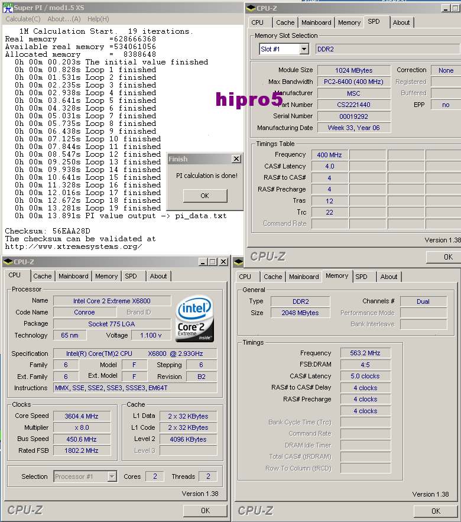
Task: Open the Slot #1 memory slot dropdown
Action: (x=304, y=49)
